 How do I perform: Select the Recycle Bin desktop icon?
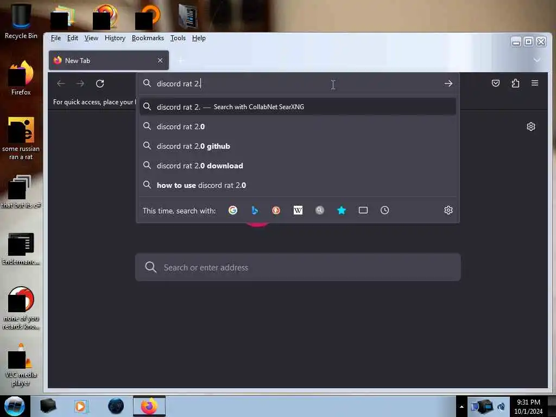[21, 21]
